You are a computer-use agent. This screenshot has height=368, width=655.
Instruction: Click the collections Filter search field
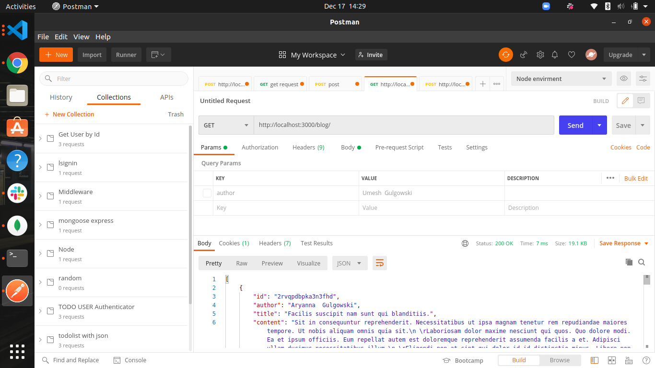[114, 79]
